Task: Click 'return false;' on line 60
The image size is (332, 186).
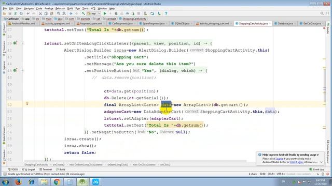Action: point(80,152)
